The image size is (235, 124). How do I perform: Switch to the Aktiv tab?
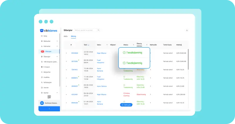tap(66, 36)
